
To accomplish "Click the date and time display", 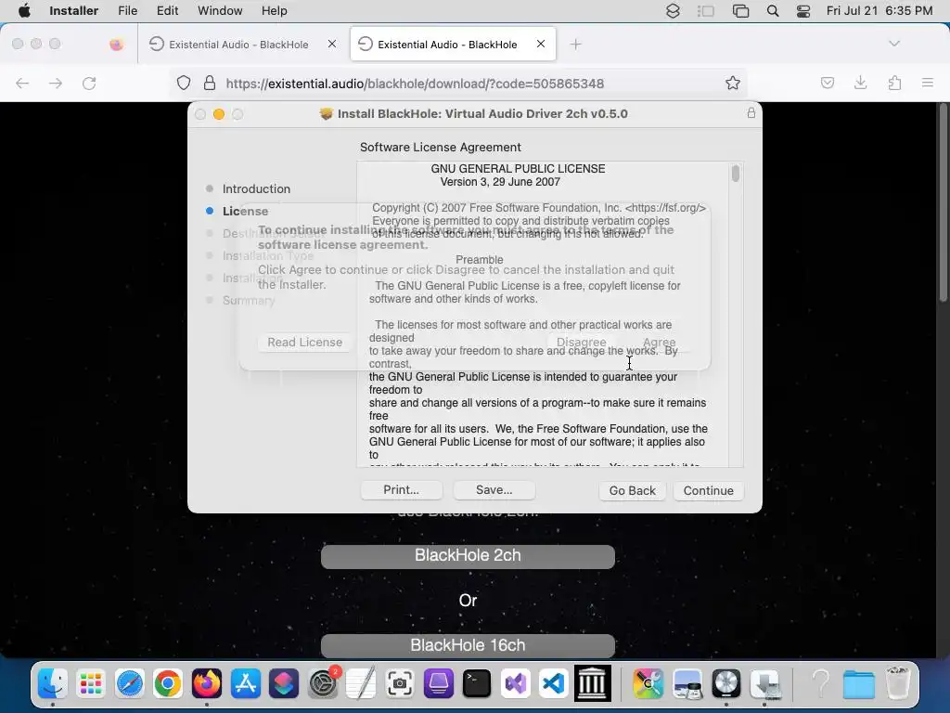I will (x=879, y=10).
